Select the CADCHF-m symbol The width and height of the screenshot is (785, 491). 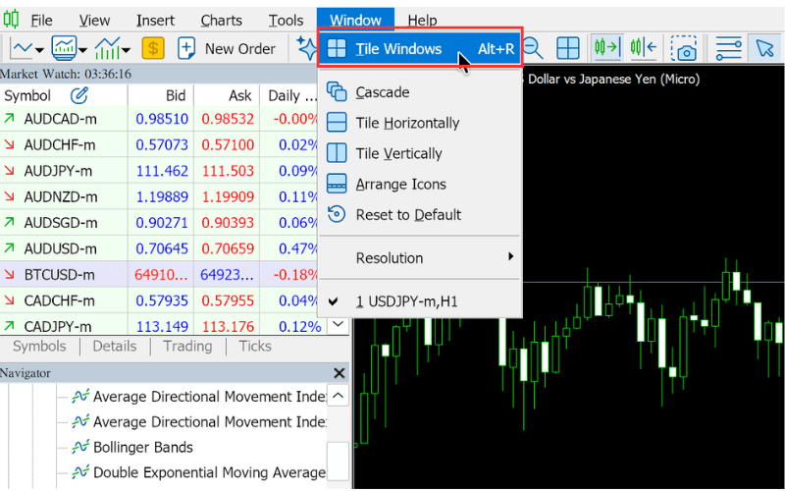[x=59, y=300]
